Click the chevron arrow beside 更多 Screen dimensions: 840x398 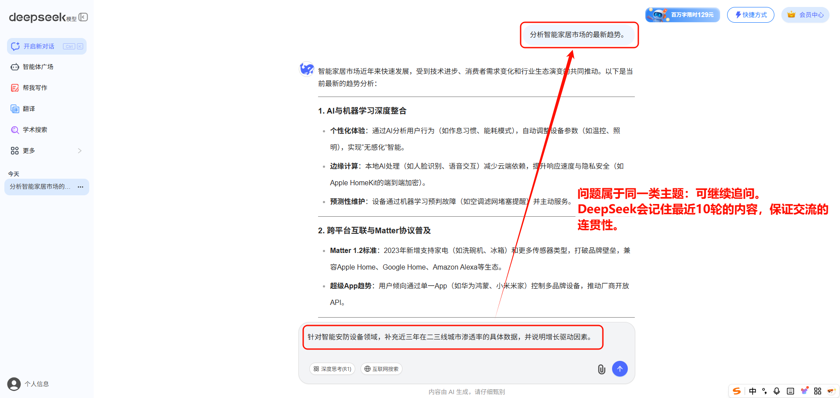(x=80, y=151)
